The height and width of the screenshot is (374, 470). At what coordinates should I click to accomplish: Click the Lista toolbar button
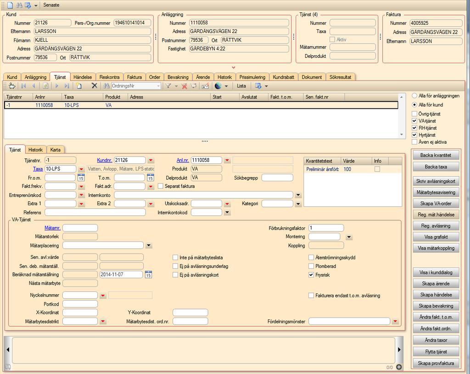241,86
